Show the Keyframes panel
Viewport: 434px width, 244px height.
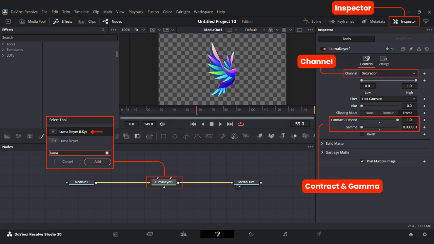341,21
